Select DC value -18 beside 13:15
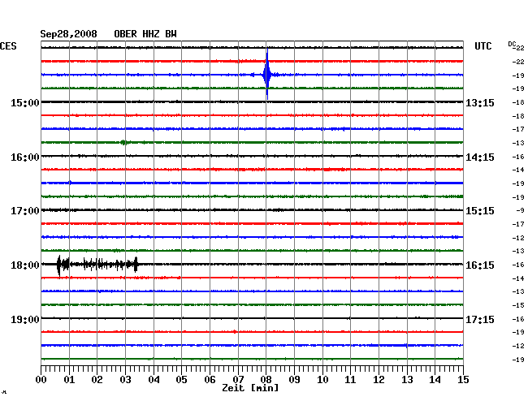The image size is (528, 401). [518, 102]
